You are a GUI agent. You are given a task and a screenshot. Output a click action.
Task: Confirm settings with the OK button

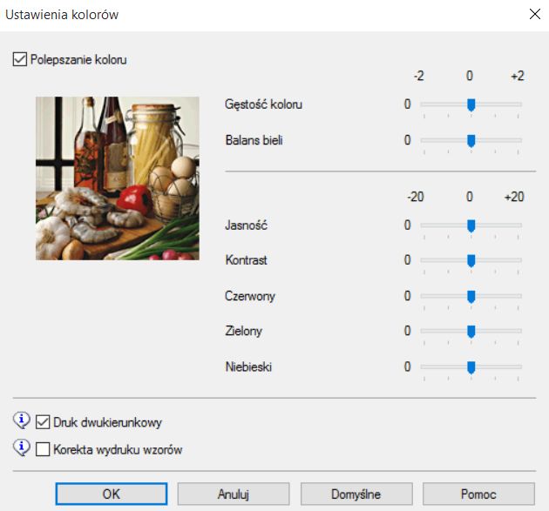(x=112, y=494)
